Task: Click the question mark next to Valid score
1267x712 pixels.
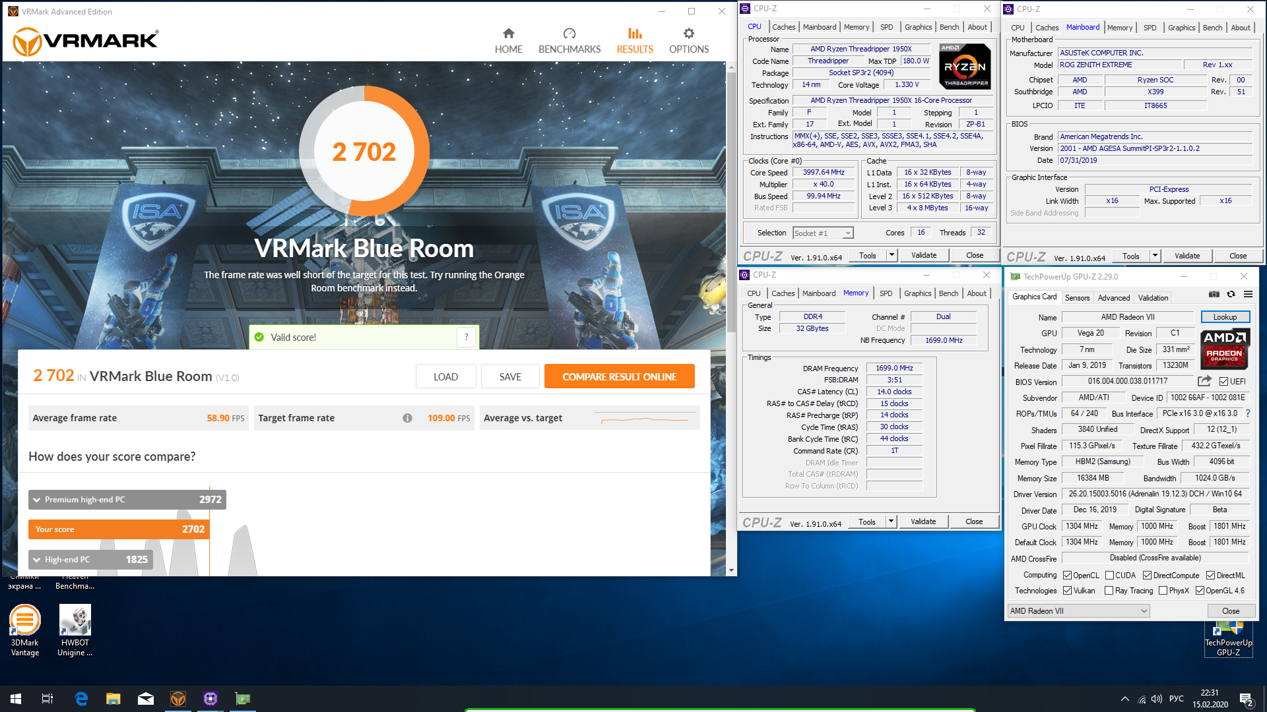Action: point(467,337)
